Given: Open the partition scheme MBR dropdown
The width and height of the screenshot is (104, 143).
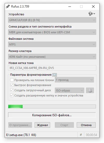Looking at the screenshot, I should click(52, 32).
